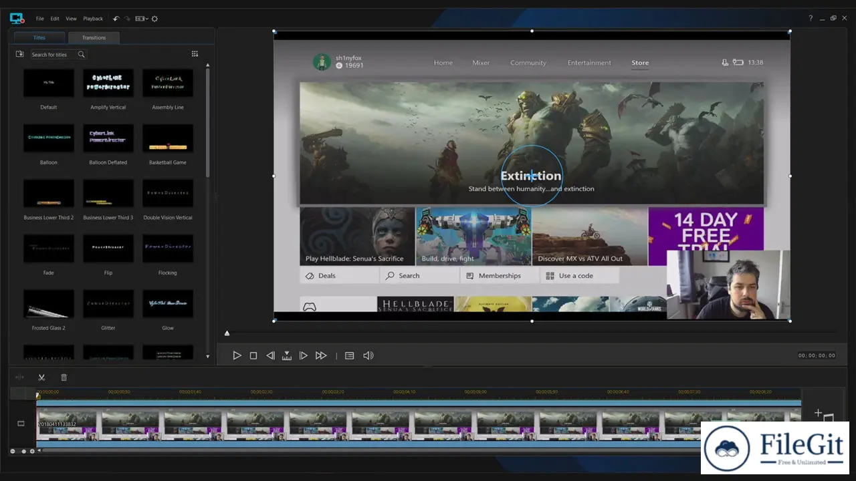Select the Assembly Line title template

168,83
